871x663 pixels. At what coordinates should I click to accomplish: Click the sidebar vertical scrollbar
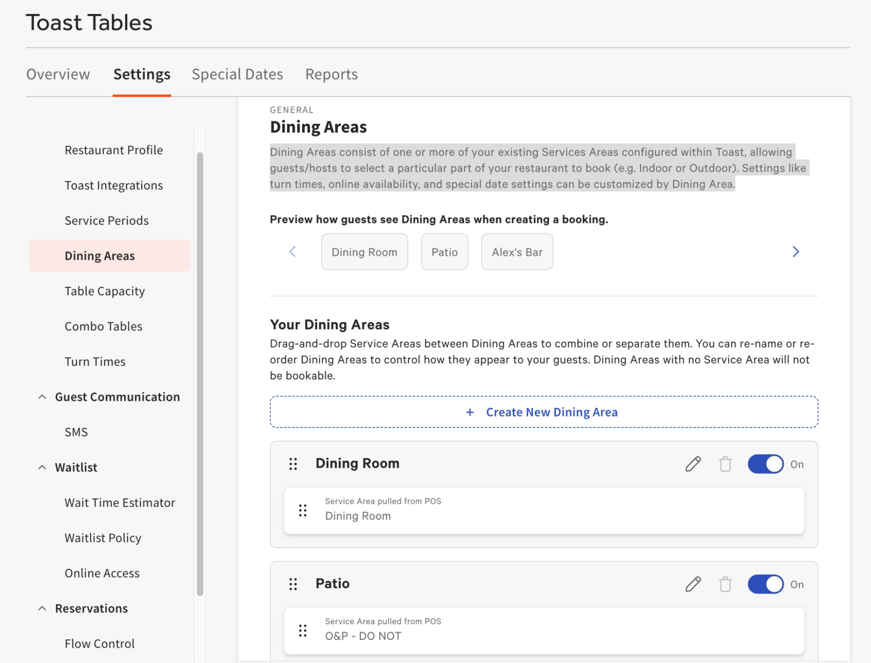[200, 374]
